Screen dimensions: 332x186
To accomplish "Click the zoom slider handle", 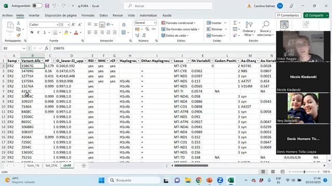I will click(305, 172).
